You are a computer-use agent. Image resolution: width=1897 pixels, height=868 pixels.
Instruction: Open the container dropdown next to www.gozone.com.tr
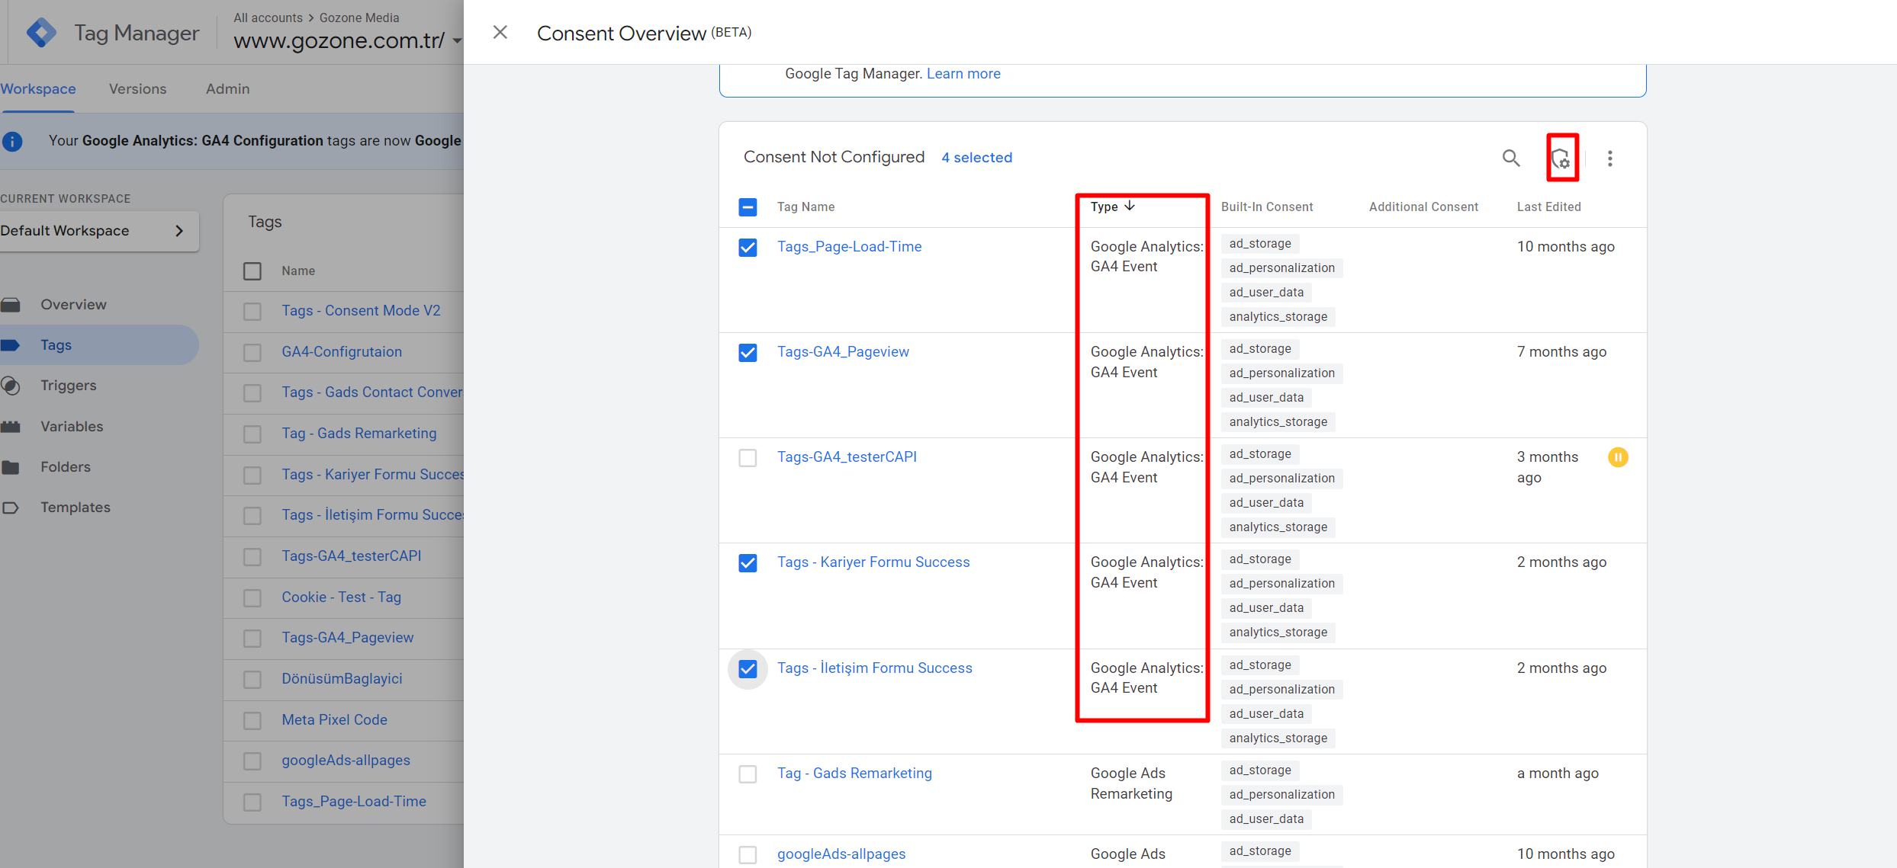point(456,41)
